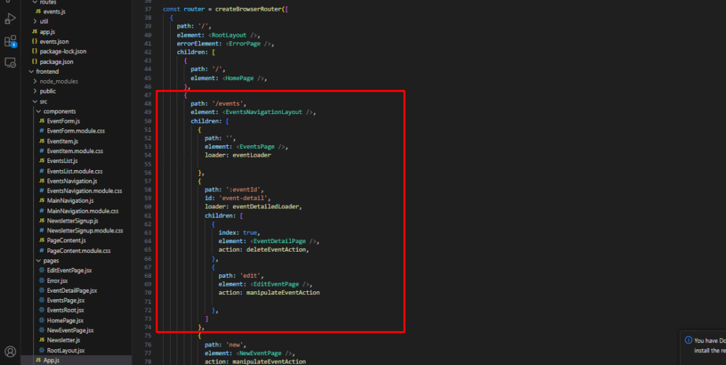Expand the util folder
The image size is (726, 365).
(34, 21)
